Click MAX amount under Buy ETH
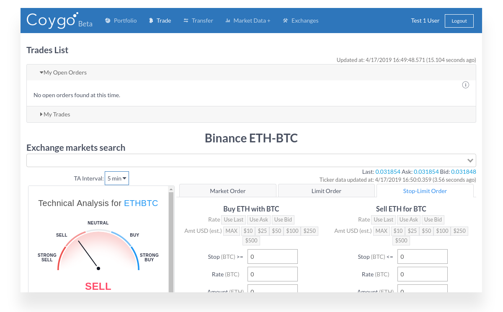The width and height of the screenshot is (503, 312). click(232, 231)
